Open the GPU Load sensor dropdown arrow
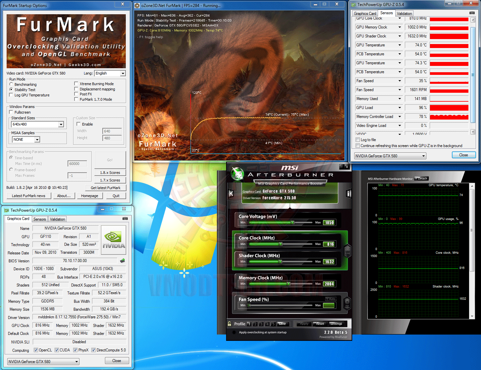The height and width of the screenshot is (370, 481). 400,108
